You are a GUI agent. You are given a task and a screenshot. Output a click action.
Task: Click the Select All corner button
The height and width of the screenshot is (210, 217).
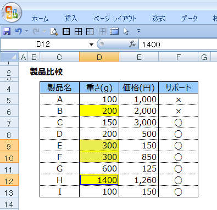[9, 57]
